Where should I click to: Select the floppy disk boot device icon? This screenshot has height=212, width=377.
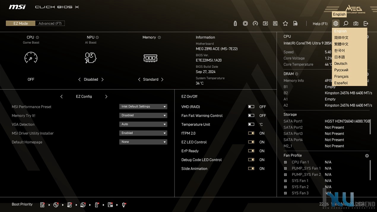pos(110,205)
